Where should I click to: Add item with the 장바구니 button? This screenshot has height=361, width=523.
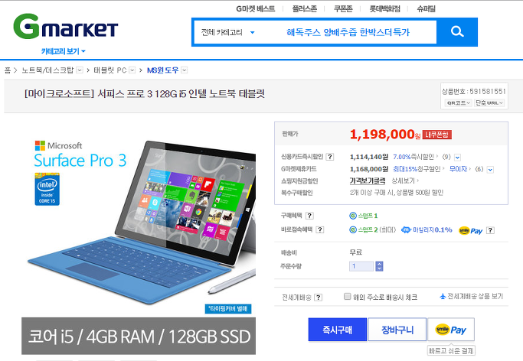(397, 330)
